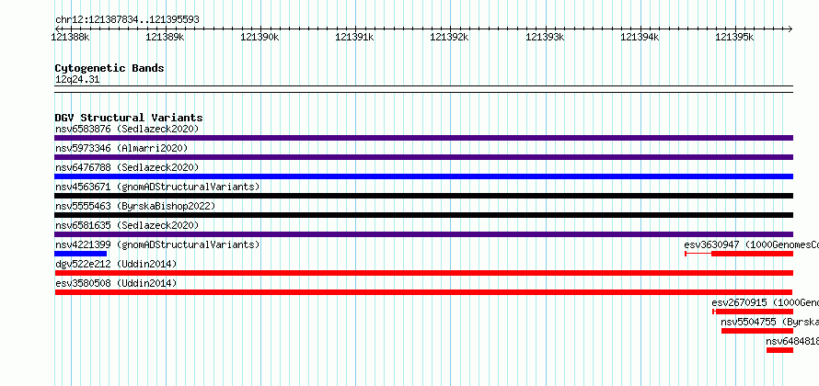
Task: Select the nsv6581635 purple variant bar
Action: (423, 234)
